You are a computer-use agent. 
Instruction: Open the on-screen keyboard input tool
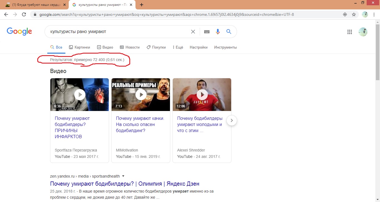[207, 32]
